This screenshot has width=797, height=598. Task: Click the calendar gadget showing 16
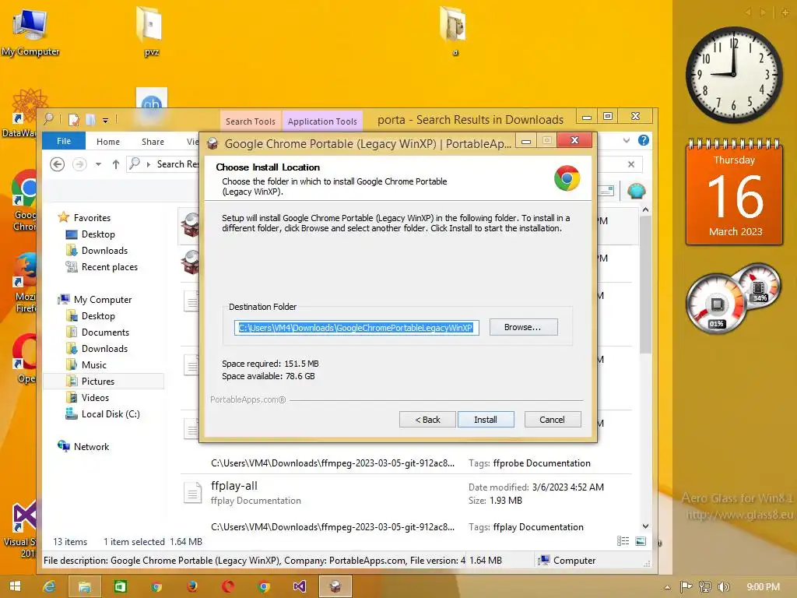pos(735,192)
